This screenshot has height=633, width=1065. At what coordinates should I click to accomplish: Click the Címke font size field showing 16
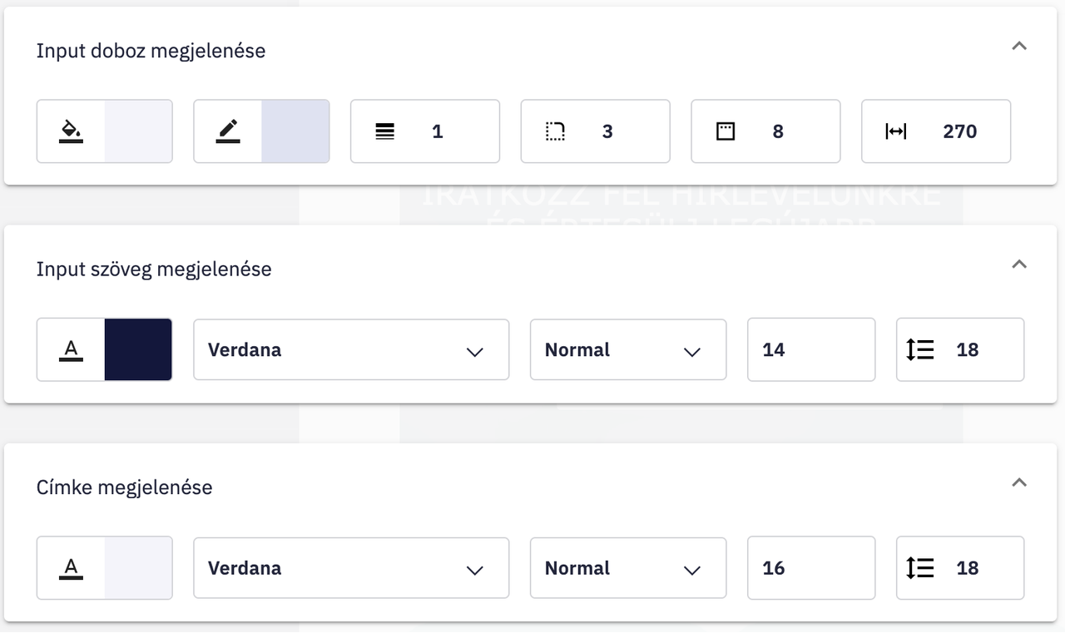(x=811, y=568)
